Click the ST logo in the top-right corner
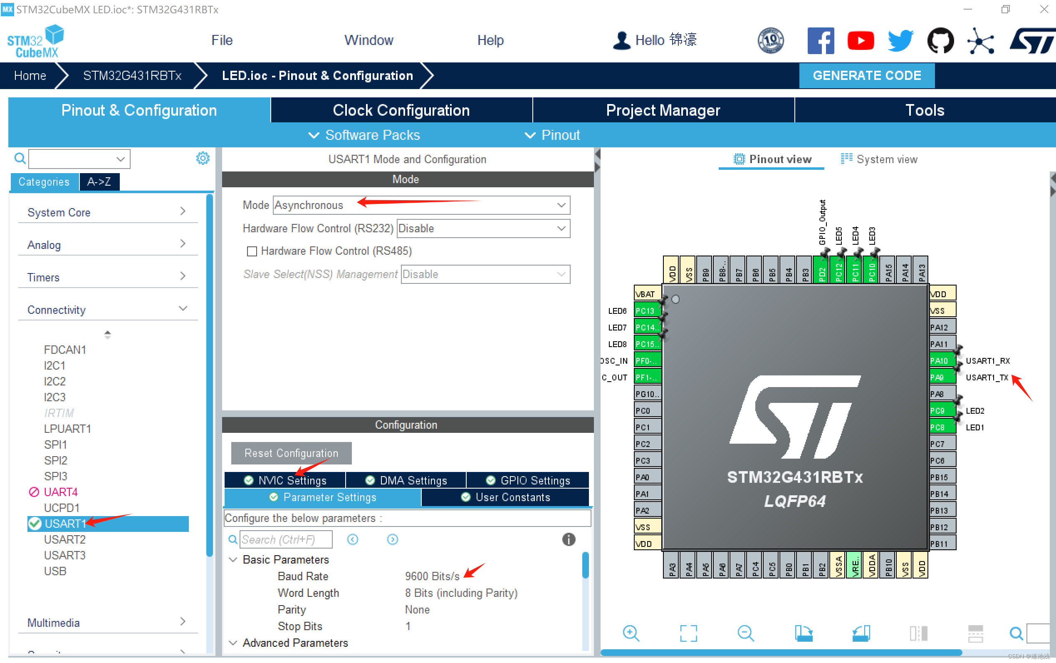The image size is (1056, 663). coord(1032,40)
